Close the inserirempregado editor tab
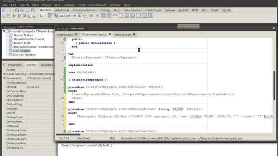Screen dimensions: 278x156 coord(110,34)
